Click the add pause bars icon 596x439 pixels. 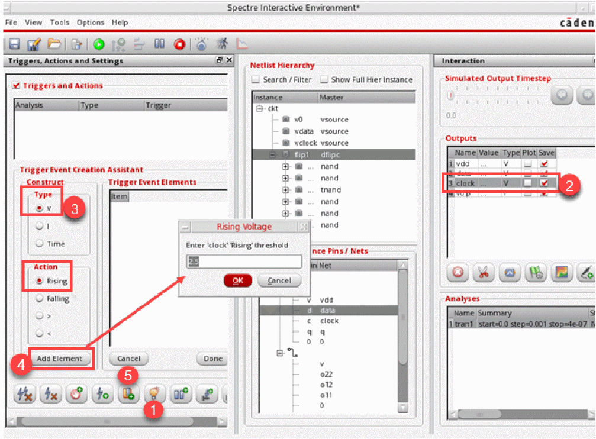180,394
